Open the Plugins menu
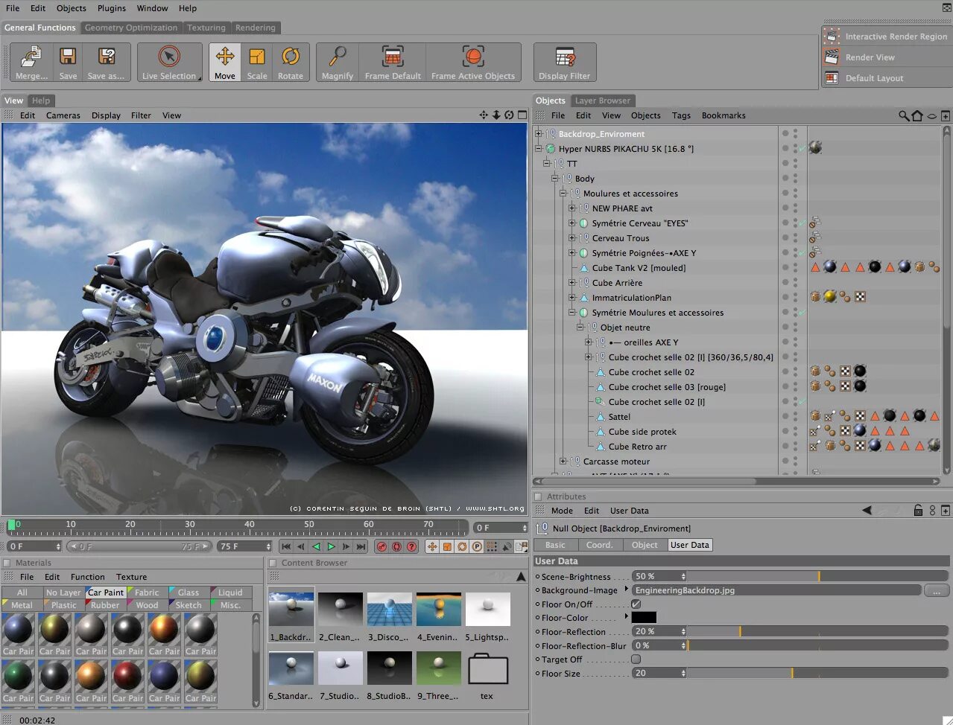This screenshot has height=725, width=953. click(112, 8)
